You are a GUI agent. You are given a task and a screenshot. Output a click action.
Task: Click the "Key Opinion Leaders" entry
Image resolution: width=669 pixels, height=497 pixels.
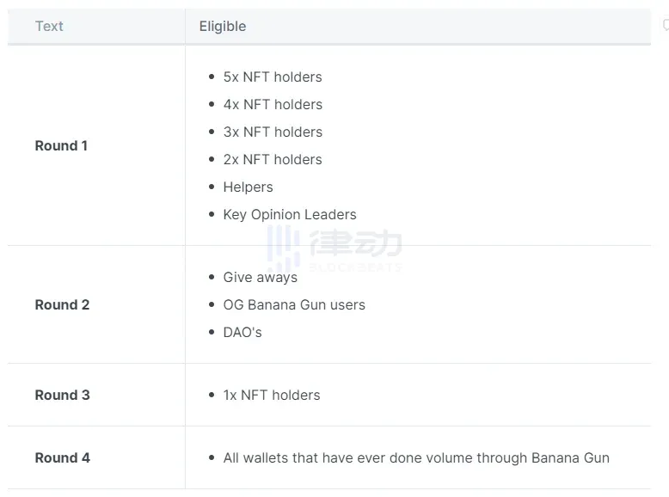point(290,214)
